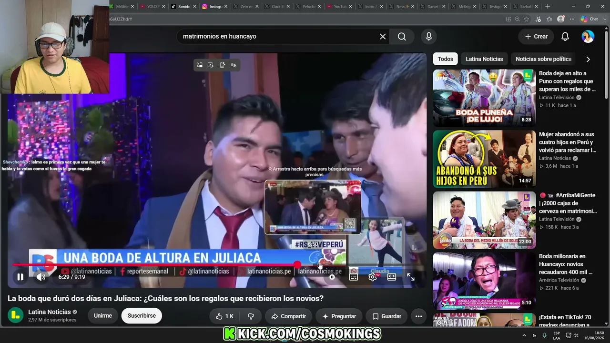Bookmark this page with the star
Viewport: 610px width, 343px height.
[527, 19]
